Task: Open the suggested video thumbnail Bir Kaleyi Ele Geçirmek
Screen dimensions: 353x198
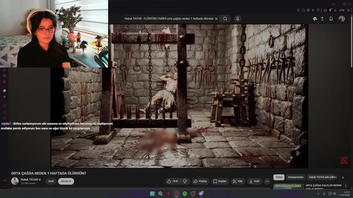Action: click(289, 186)
